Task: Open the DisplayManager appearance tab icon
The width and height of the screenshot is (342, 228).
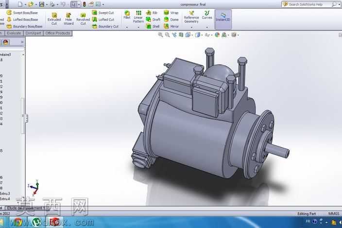Action: tap(5, 42)
